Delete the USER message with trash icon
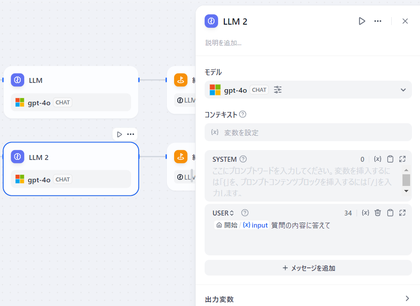 pos(378,213)
